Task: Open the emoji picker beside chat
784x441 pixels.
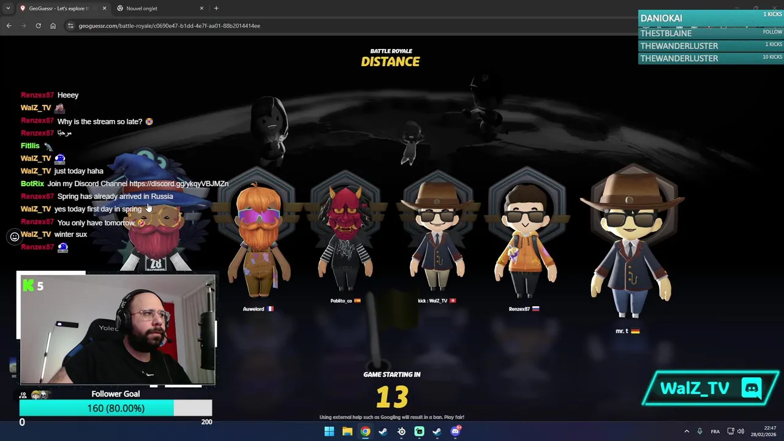Action: coord(15,236)
